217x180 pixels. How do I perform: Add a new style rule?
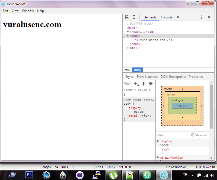[136, 84]
